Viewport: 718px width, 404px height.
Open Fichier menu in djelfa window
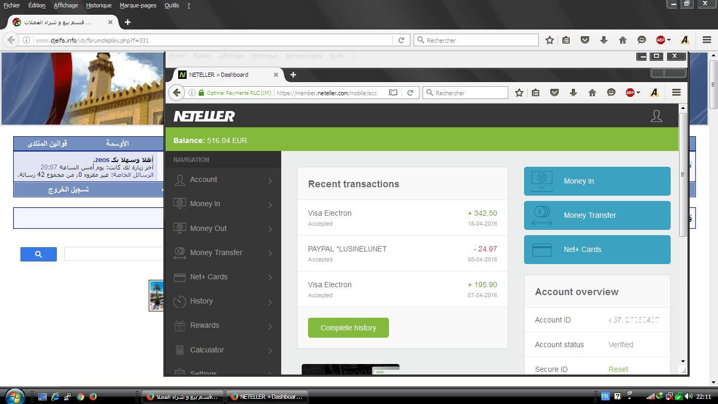point(12,5)
